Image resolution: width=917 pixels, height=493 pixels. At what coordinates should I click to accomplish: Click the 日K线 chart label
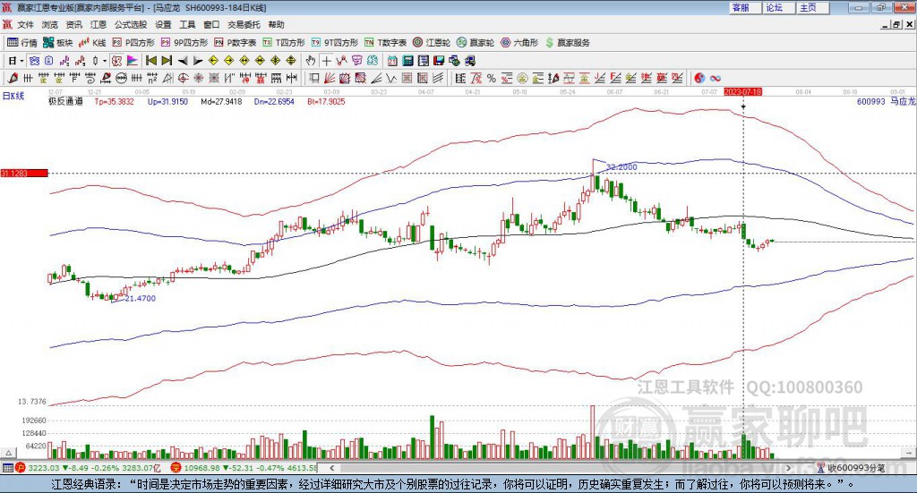click(x=13, y=96)
